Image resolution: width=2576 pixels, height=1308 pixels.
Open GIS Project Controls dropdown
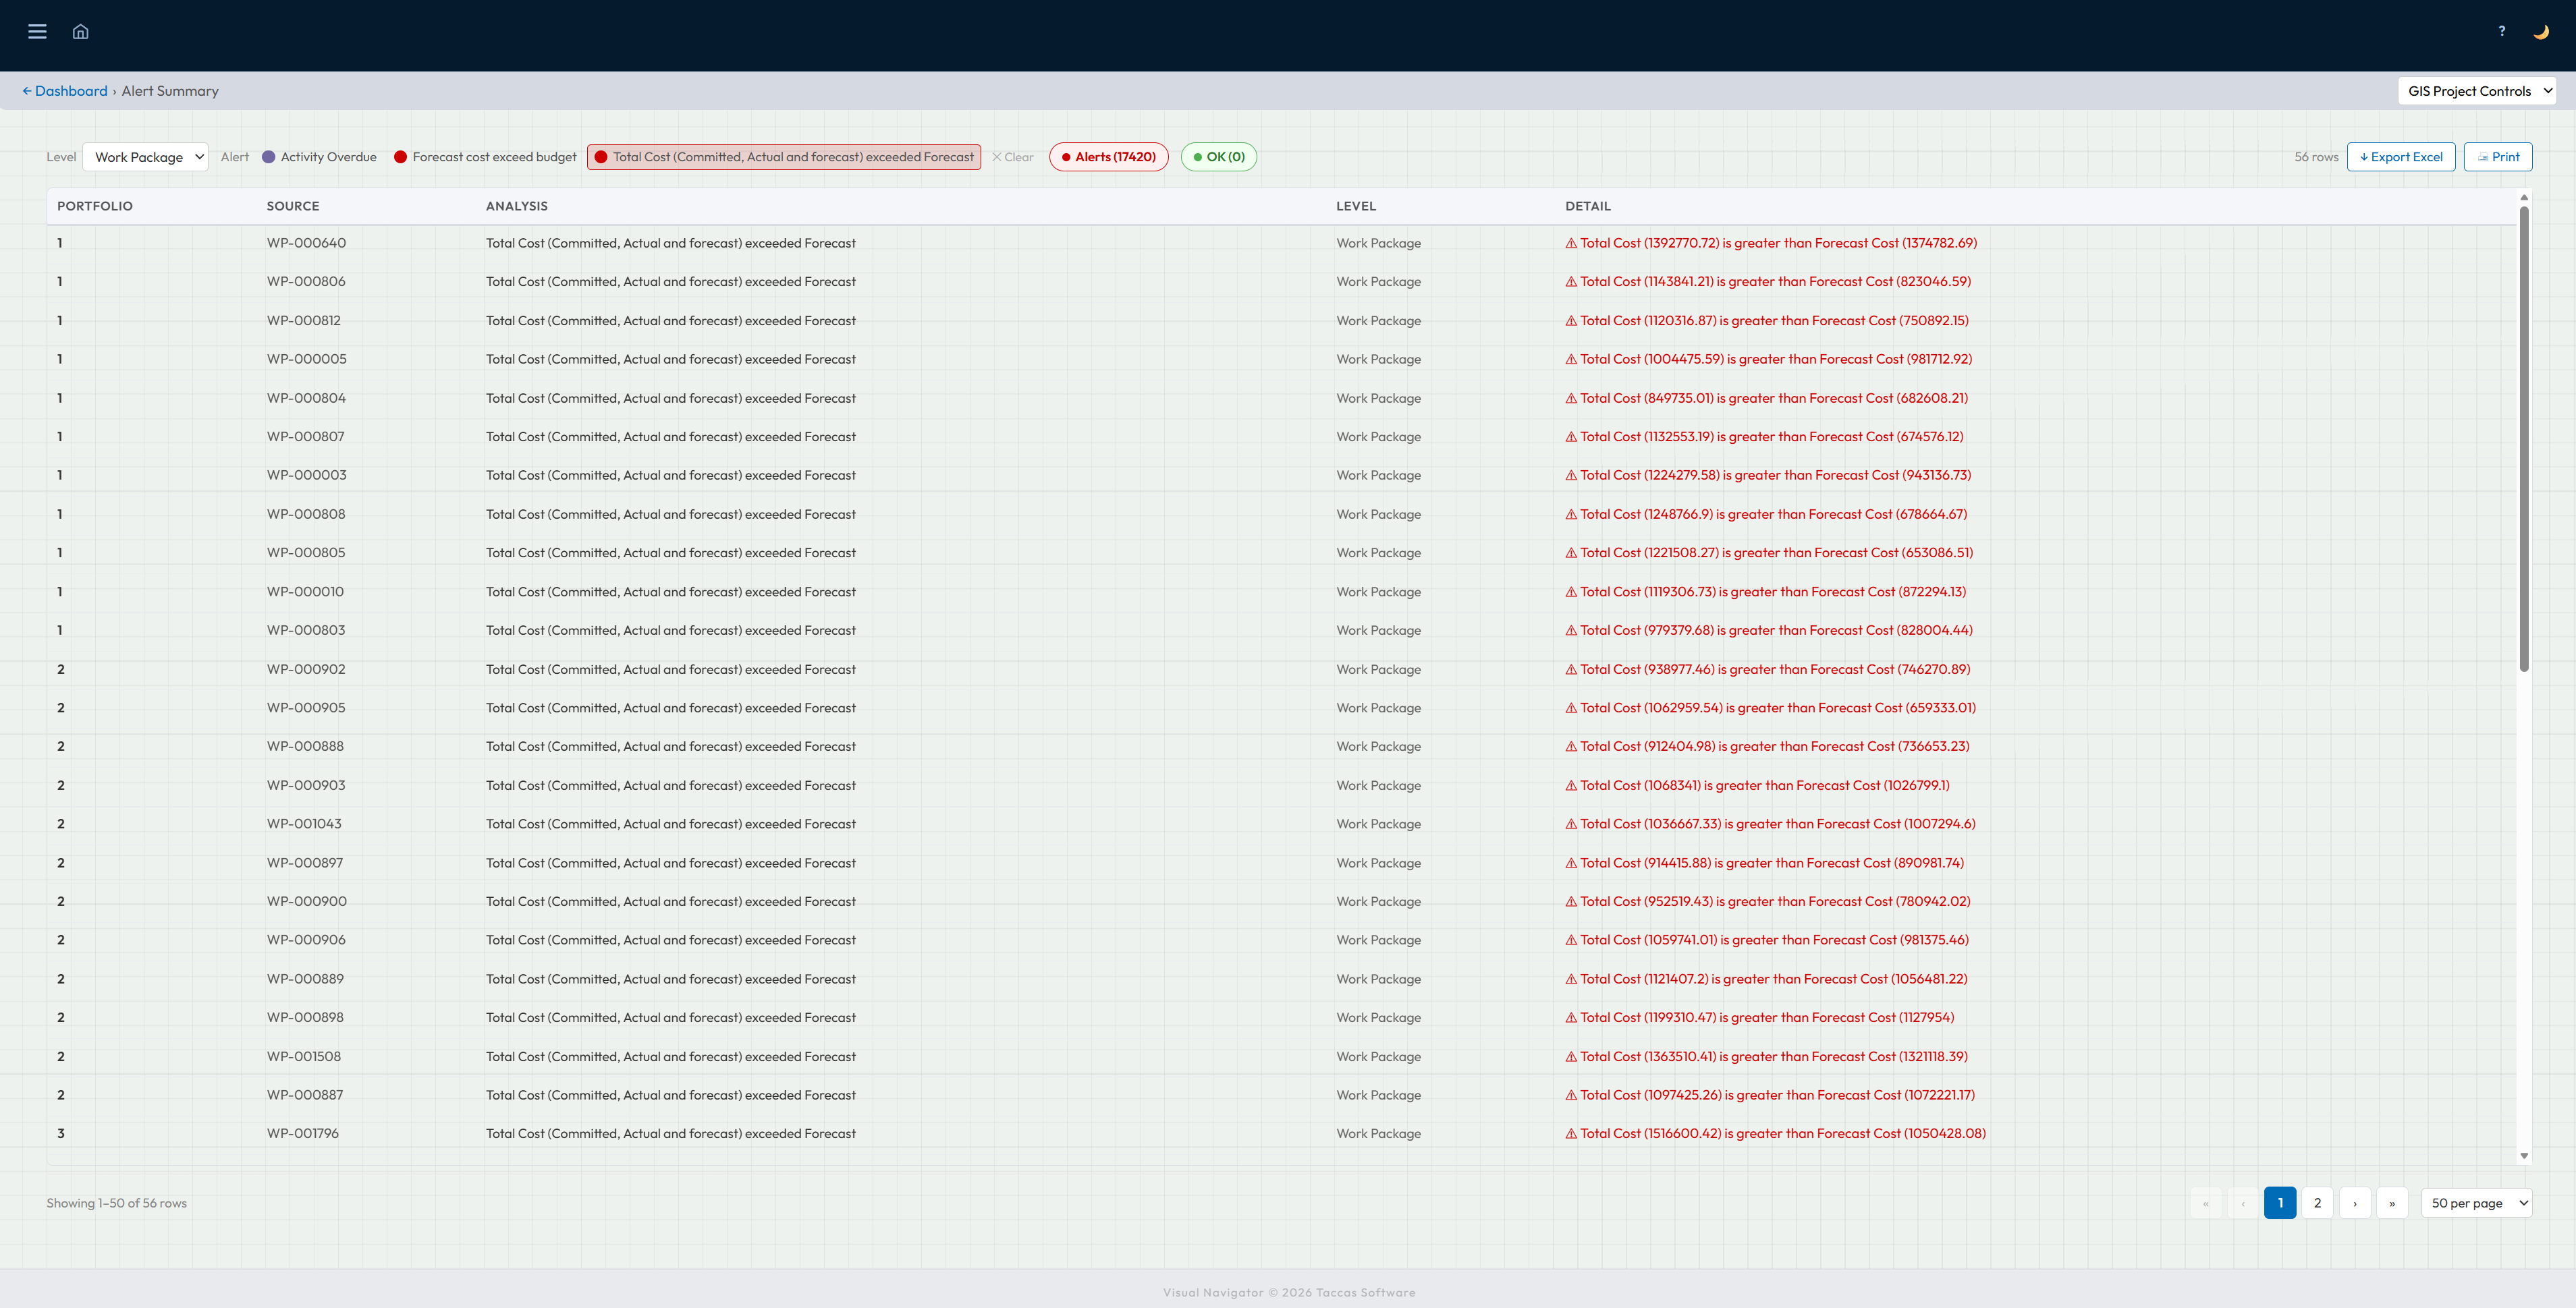(2476, 91)
